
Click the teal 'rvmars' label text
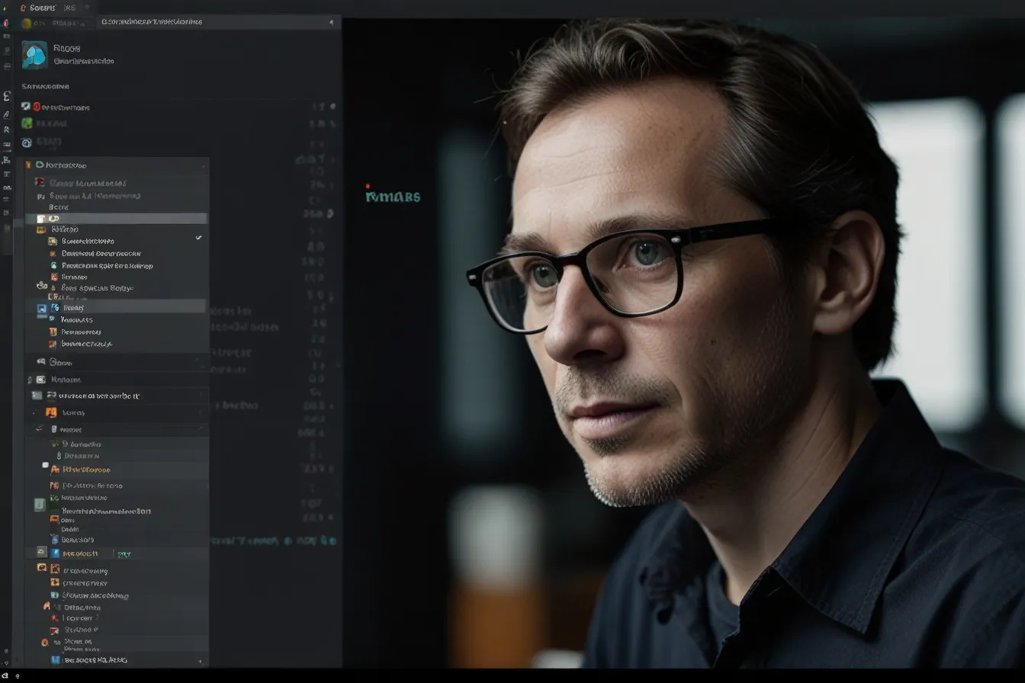(393, 197)
